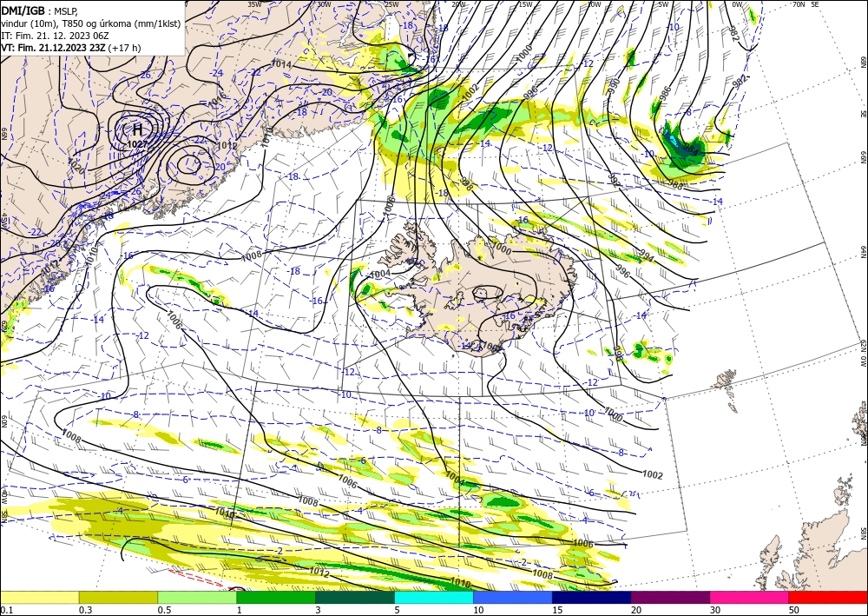The height and width of the screenshot is (616, 868).
Task: Select the cyan 5–10 legend swatch
Action: 433,597
